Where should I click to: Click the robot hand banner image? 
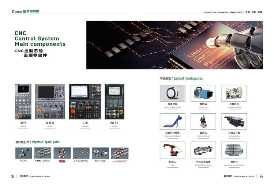point(174,45)
